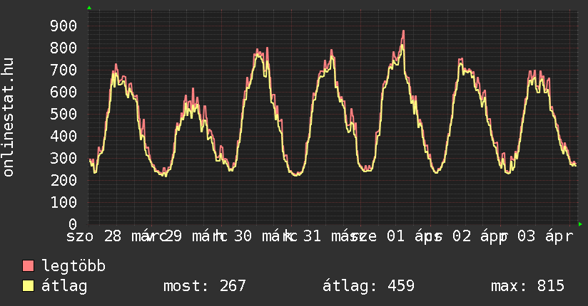Select the legtöbb legend label

[x=74, y=266]
